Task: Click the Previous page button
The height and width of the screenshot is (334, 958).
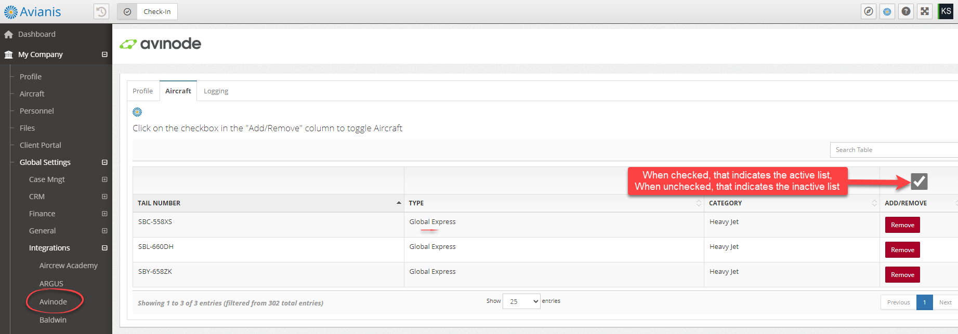Action: (898, 302)
